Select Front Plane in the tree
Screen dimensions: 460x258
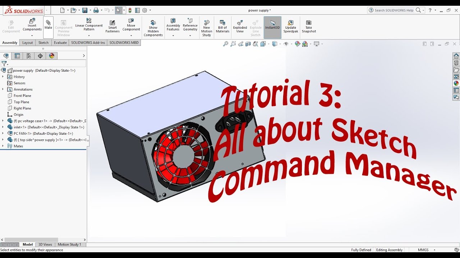[22, 96]
